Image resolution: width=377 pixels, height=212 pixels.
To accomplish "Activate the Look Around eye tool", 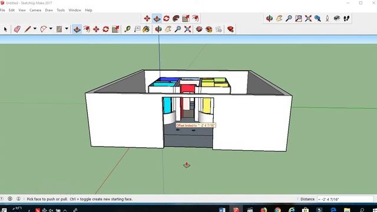I will (336, 18).
